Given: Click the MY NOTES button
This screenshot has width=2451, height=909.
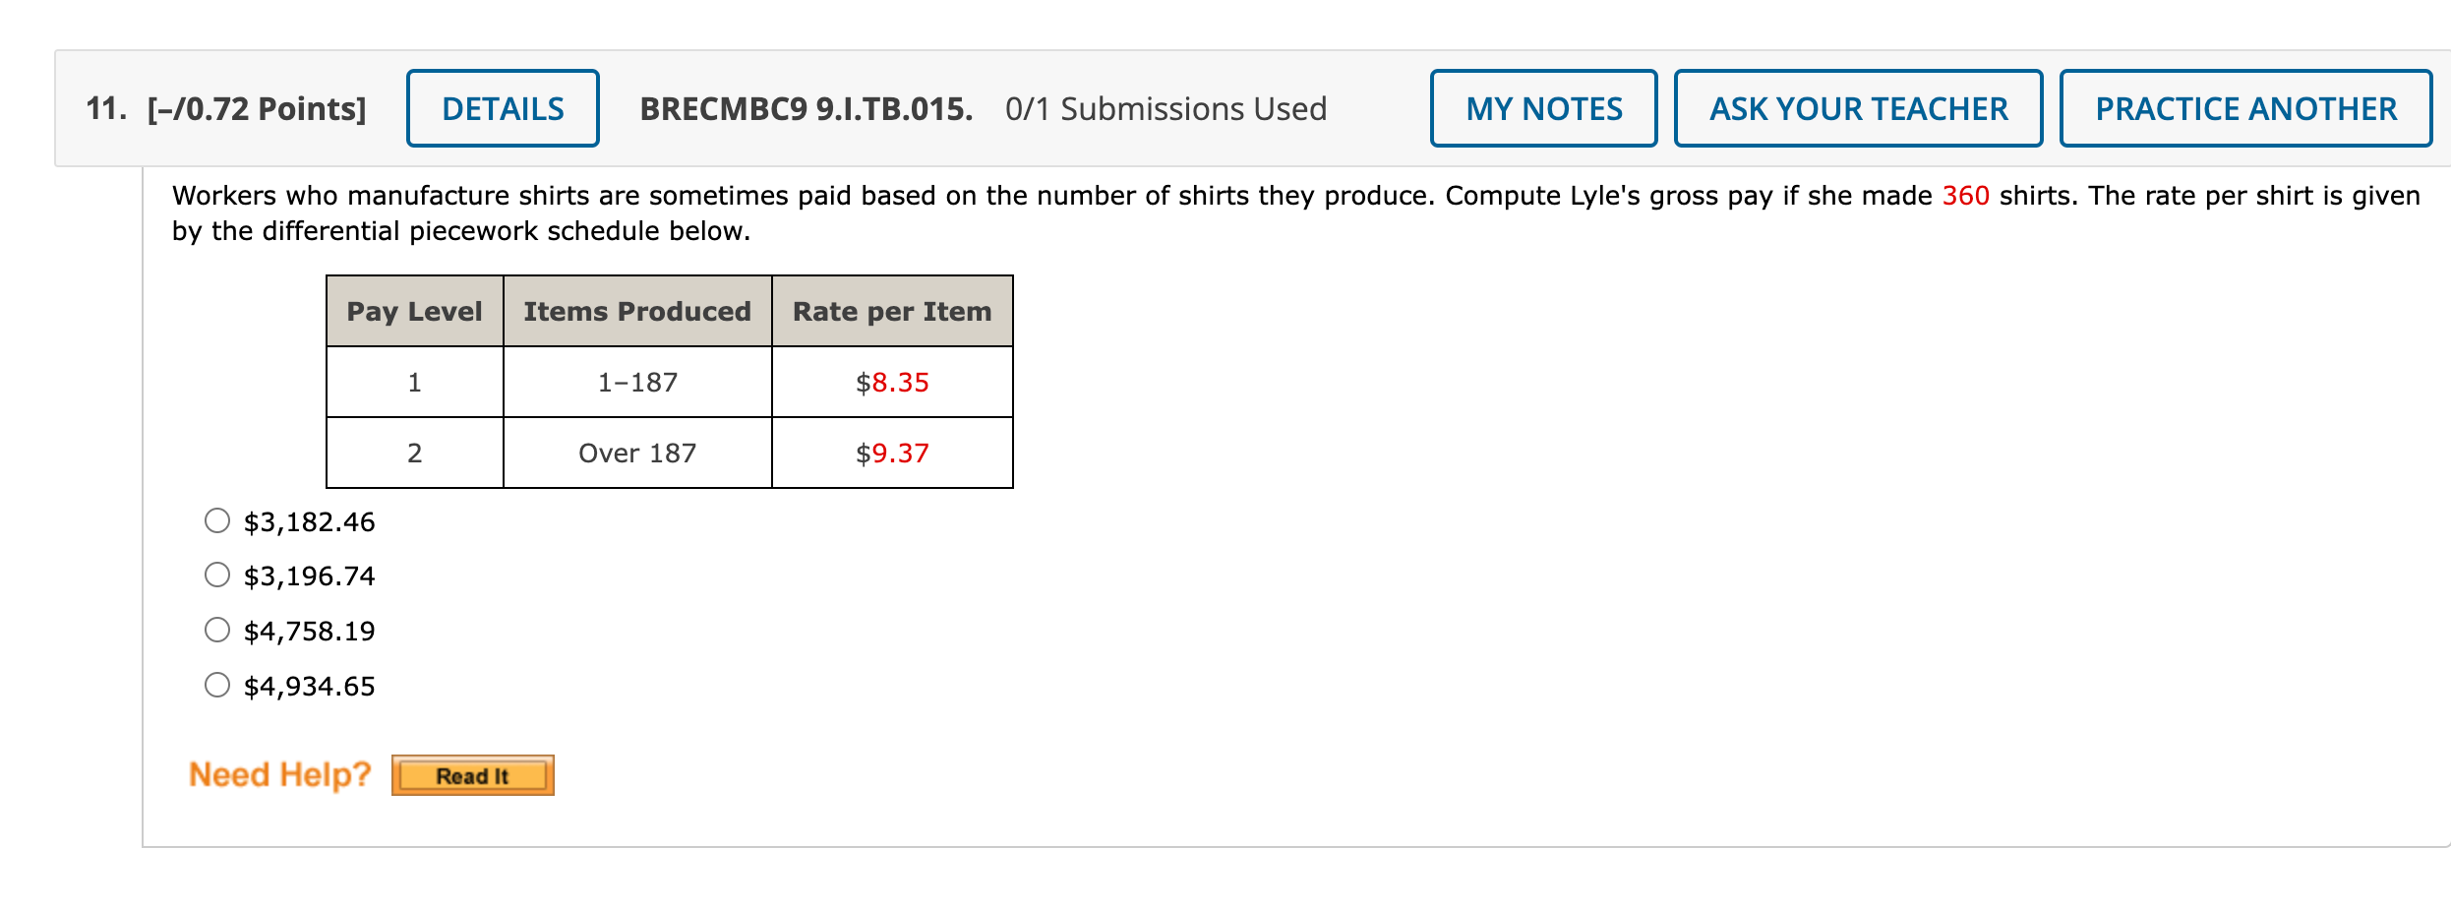Looking at the screenshot, I should pyautogui.click(x=1543, y=108).
